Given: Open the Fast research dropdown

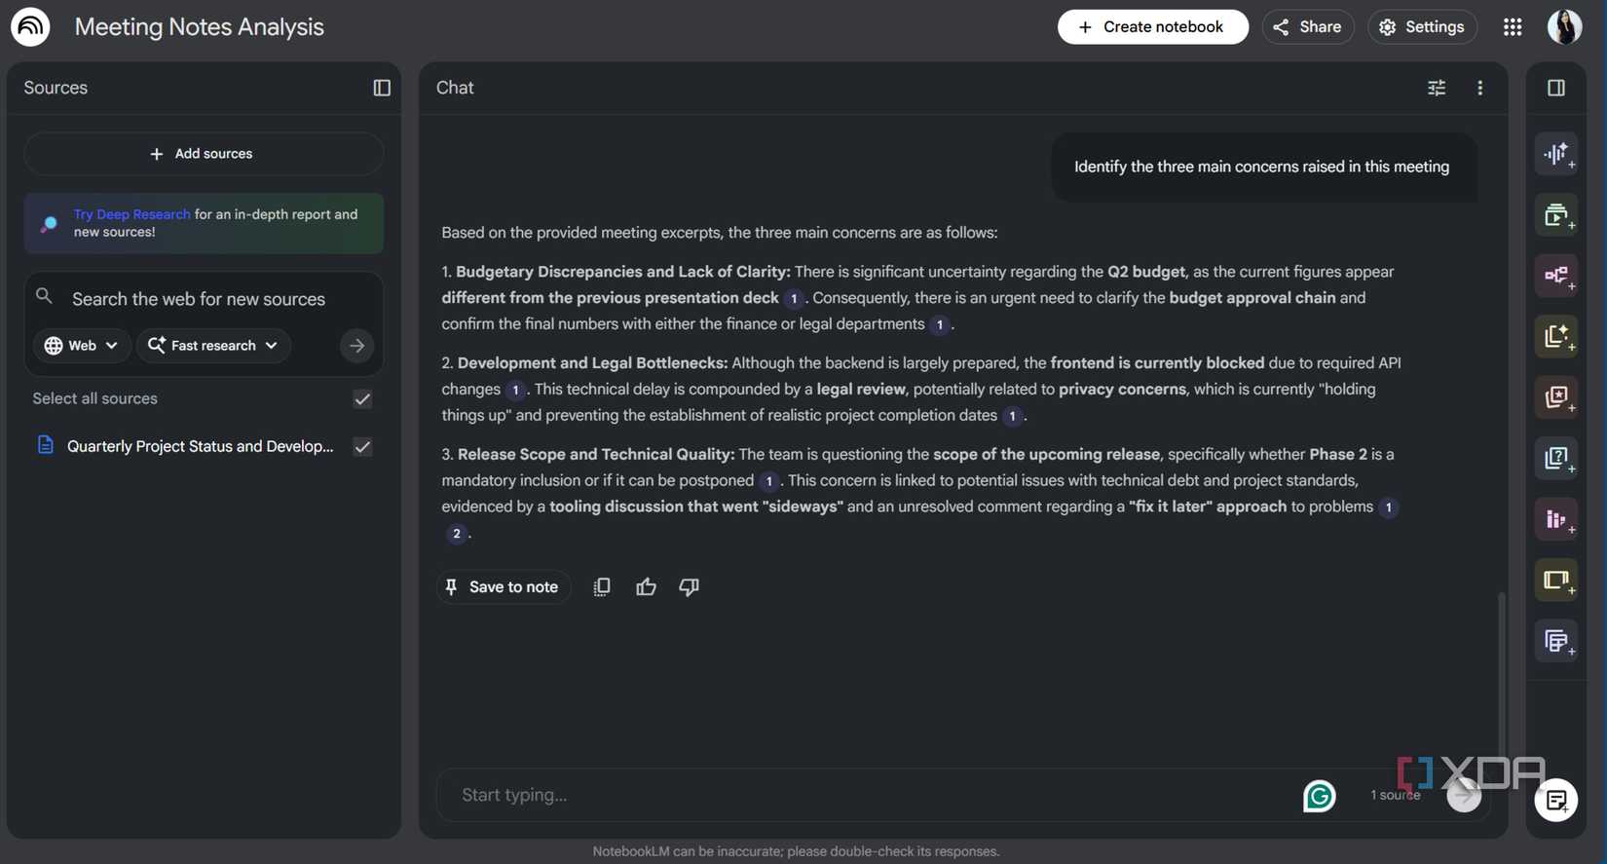Looking at the screenshot, I should coord(213,345).
